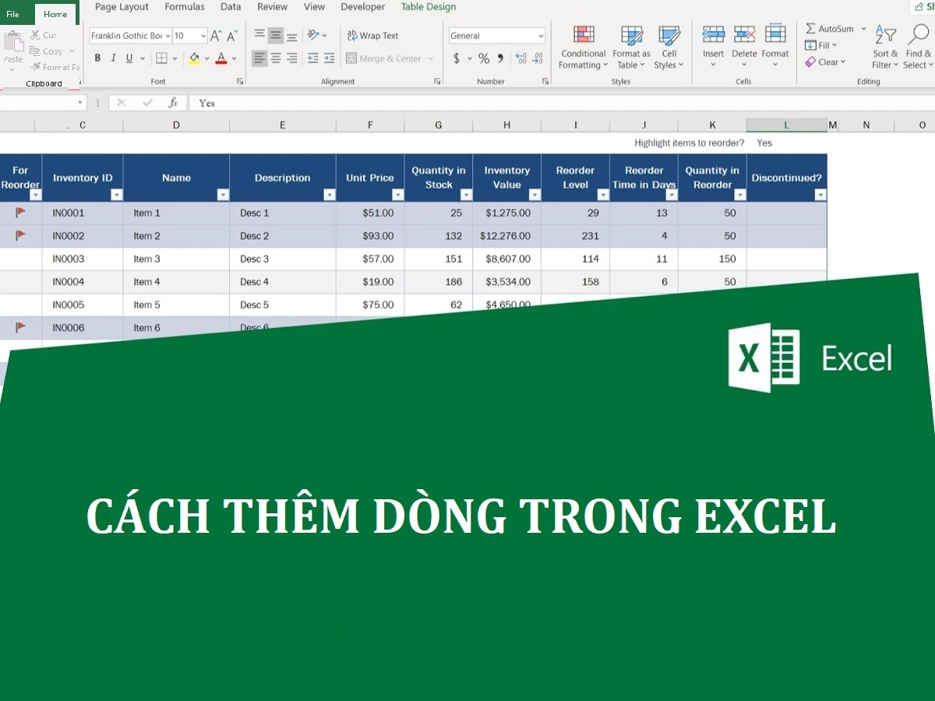The image size is (935, 701).
Task: Open Unit Price column filter dropdown
Action: (x=397, y=195)
